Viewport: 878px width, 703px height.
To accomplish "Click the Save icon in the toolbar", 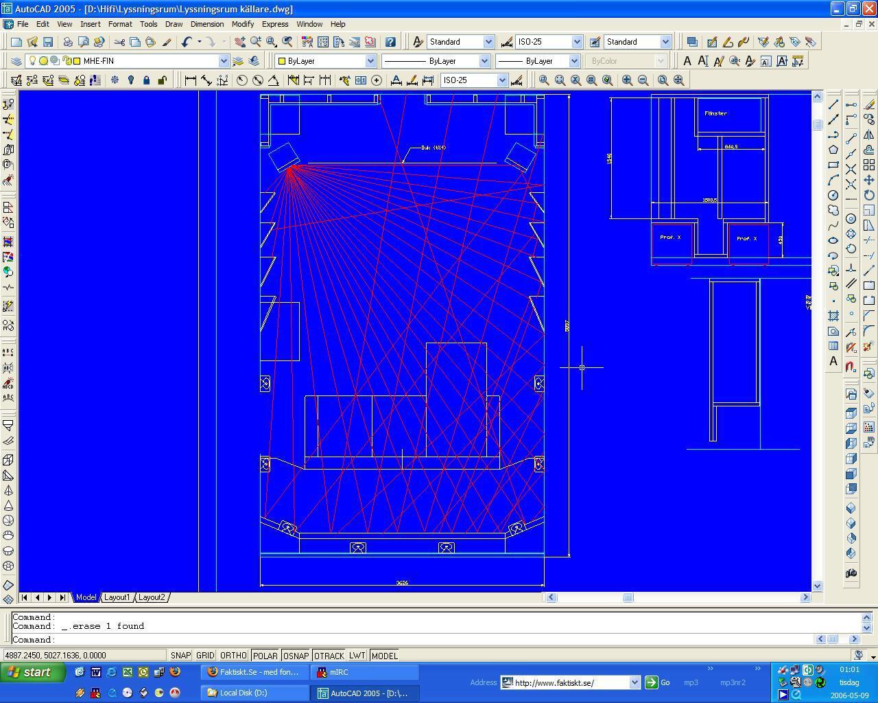I will 47,42.
